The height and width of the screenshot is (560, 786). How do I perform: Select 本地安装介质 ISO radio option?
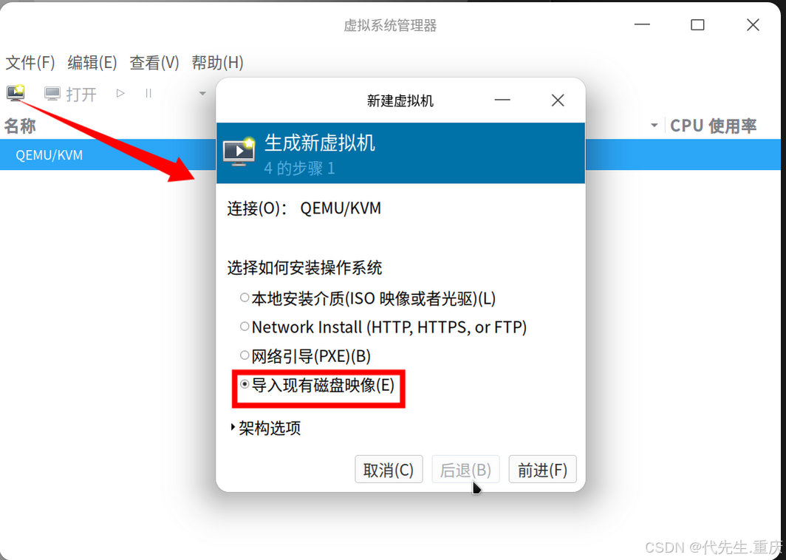click(245, 298)
